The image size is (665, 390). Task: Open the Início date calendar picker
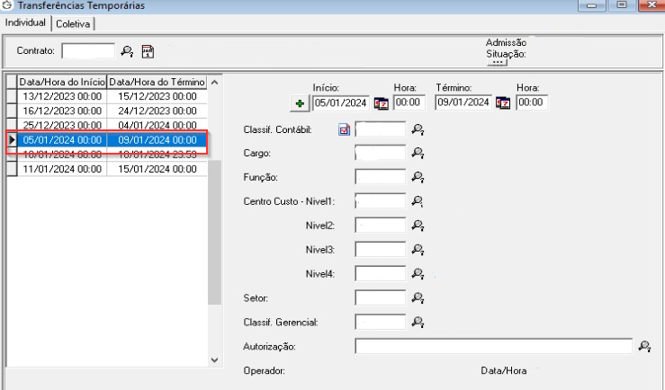click(382, 103)
